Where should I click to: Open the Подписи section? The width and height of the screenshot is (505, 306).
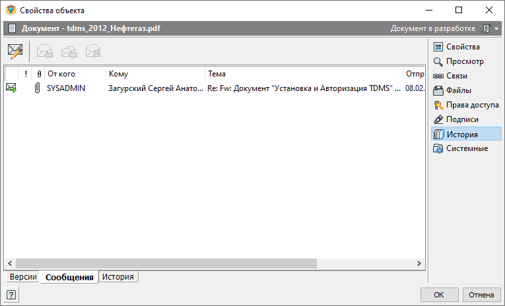(462, 119)
